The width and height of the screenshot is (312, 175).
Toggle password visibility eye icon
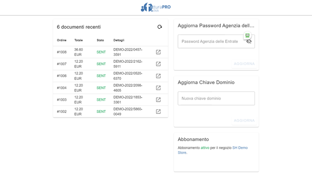[249, 41]
